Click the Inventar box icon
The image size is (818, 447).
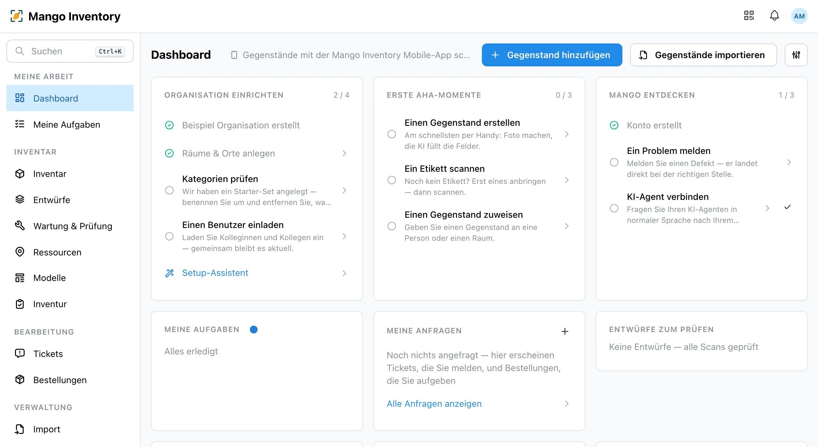point(20,174)
